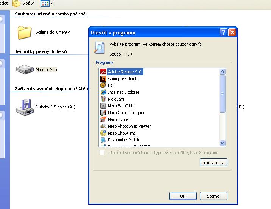This screenshot has width=271, height=209.
Task: Click the 'Složky' toolbar label
Action: click(28, 3)
